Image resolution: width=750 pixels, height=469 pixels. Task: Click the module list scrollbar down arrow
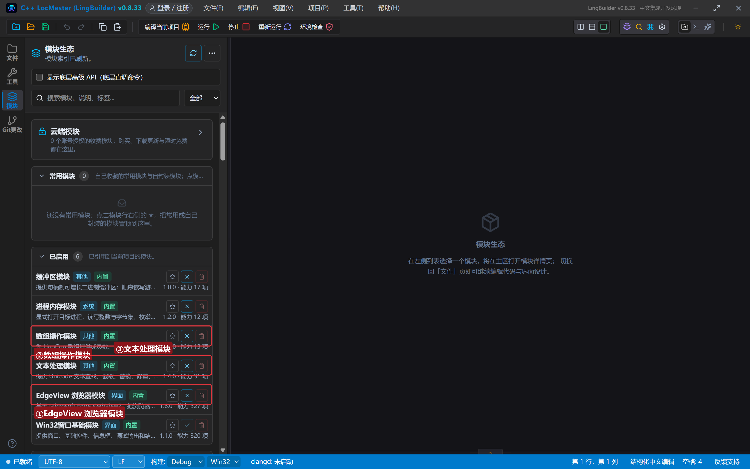pos(223,450)
